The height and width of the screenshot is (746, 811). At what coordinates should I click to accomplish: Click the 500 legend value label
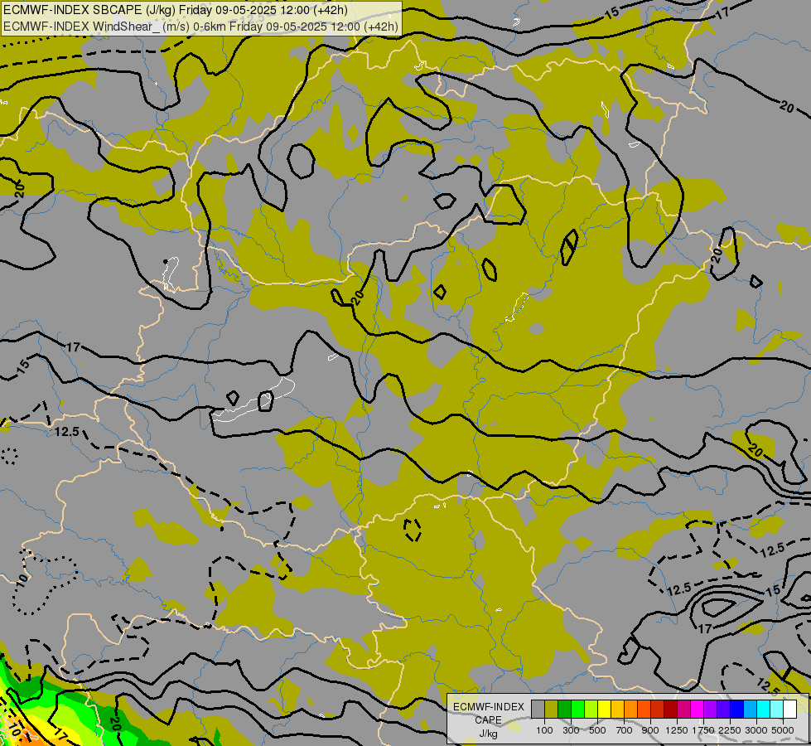click(598, 730)
